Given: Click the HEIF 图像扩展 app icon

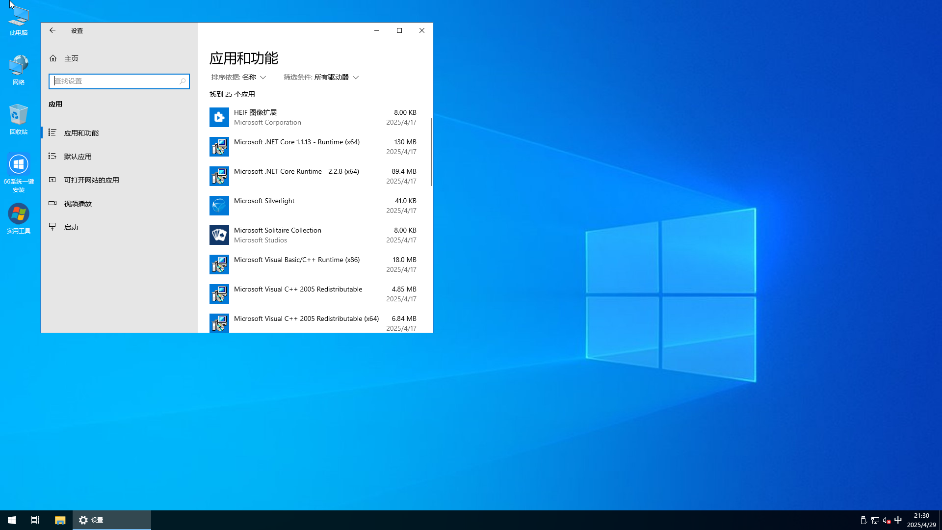Looking at the screenshot, I should (219, 117).
